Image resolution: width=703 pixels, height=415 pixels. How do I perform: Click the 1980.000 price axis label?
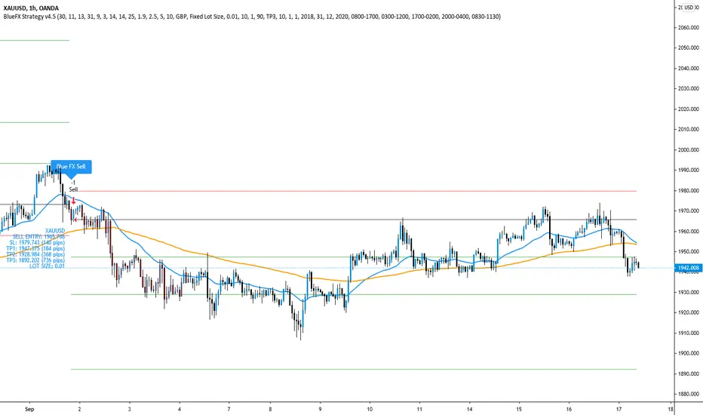tap(689, 191)
